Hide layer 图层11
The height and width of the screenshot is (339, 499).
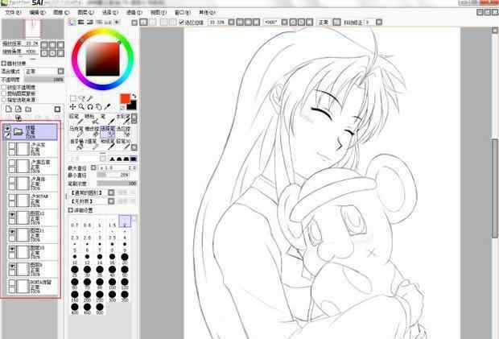point(12,232)
